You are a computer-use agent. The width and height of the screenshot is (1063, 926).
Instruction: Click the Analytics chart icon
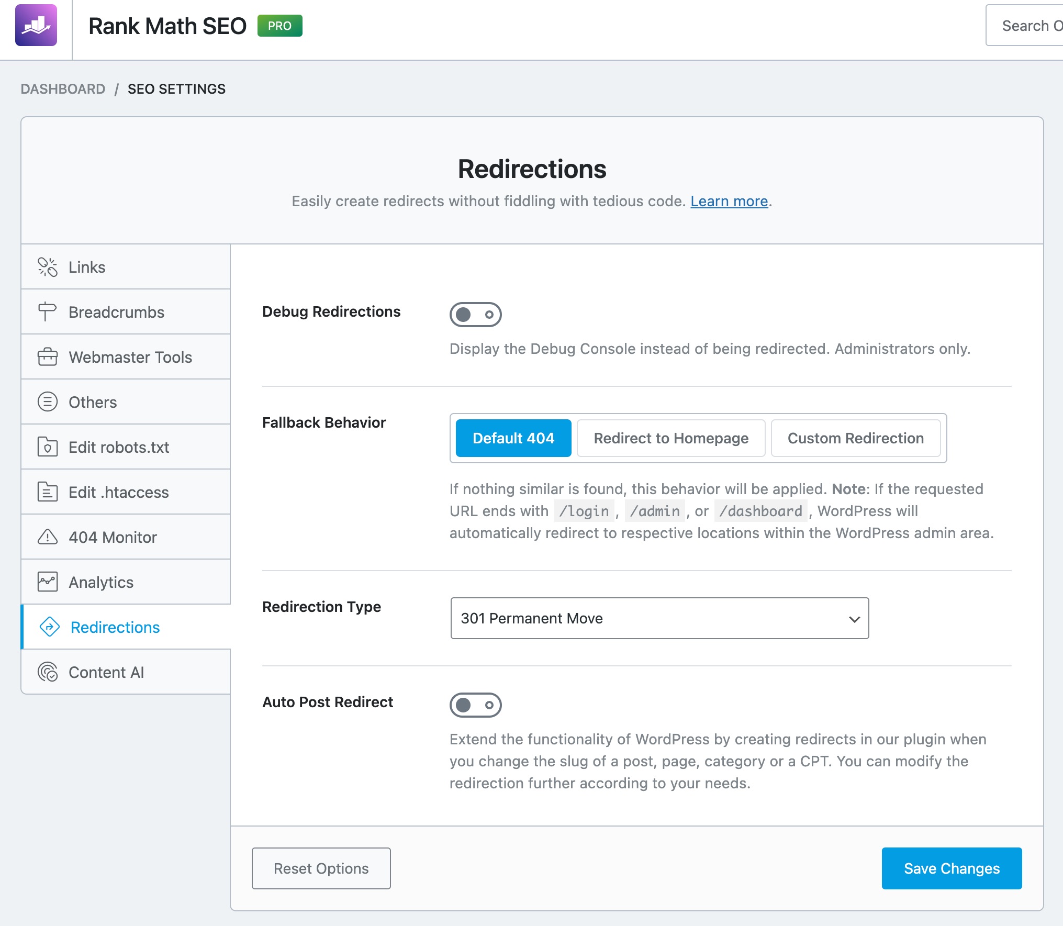[x=48, y=582]
